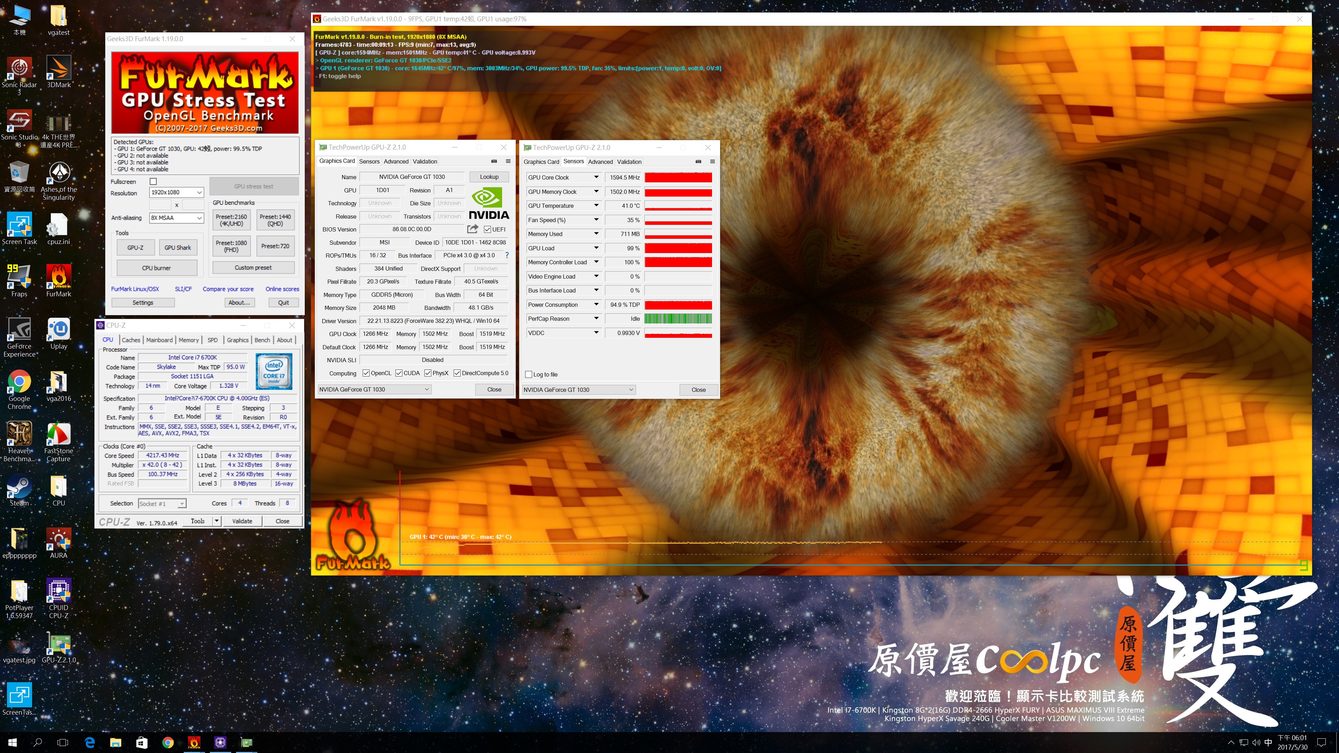Click the Intel Core i7 logo in CPU-Z
Viewport: 1339px width, 753px height.
274,371
